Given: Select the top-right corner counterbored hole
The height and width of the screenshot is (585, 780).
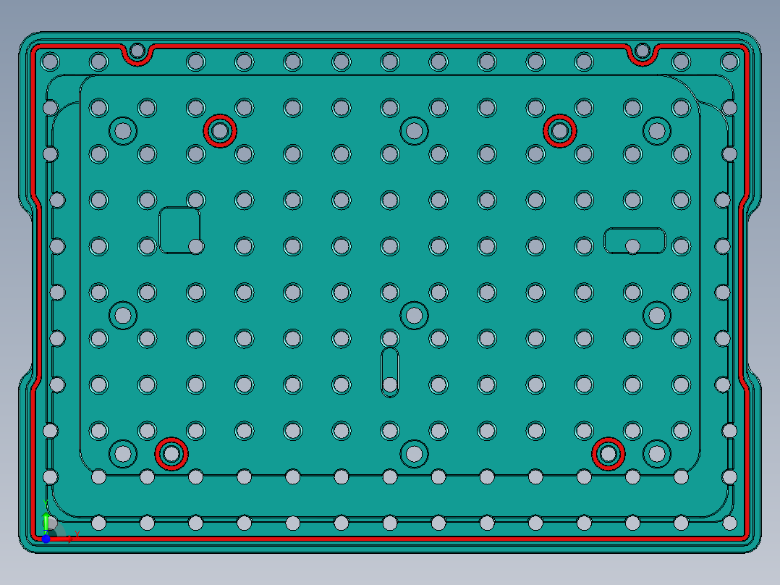Looking at the screenshot, I should pos(657,131).
